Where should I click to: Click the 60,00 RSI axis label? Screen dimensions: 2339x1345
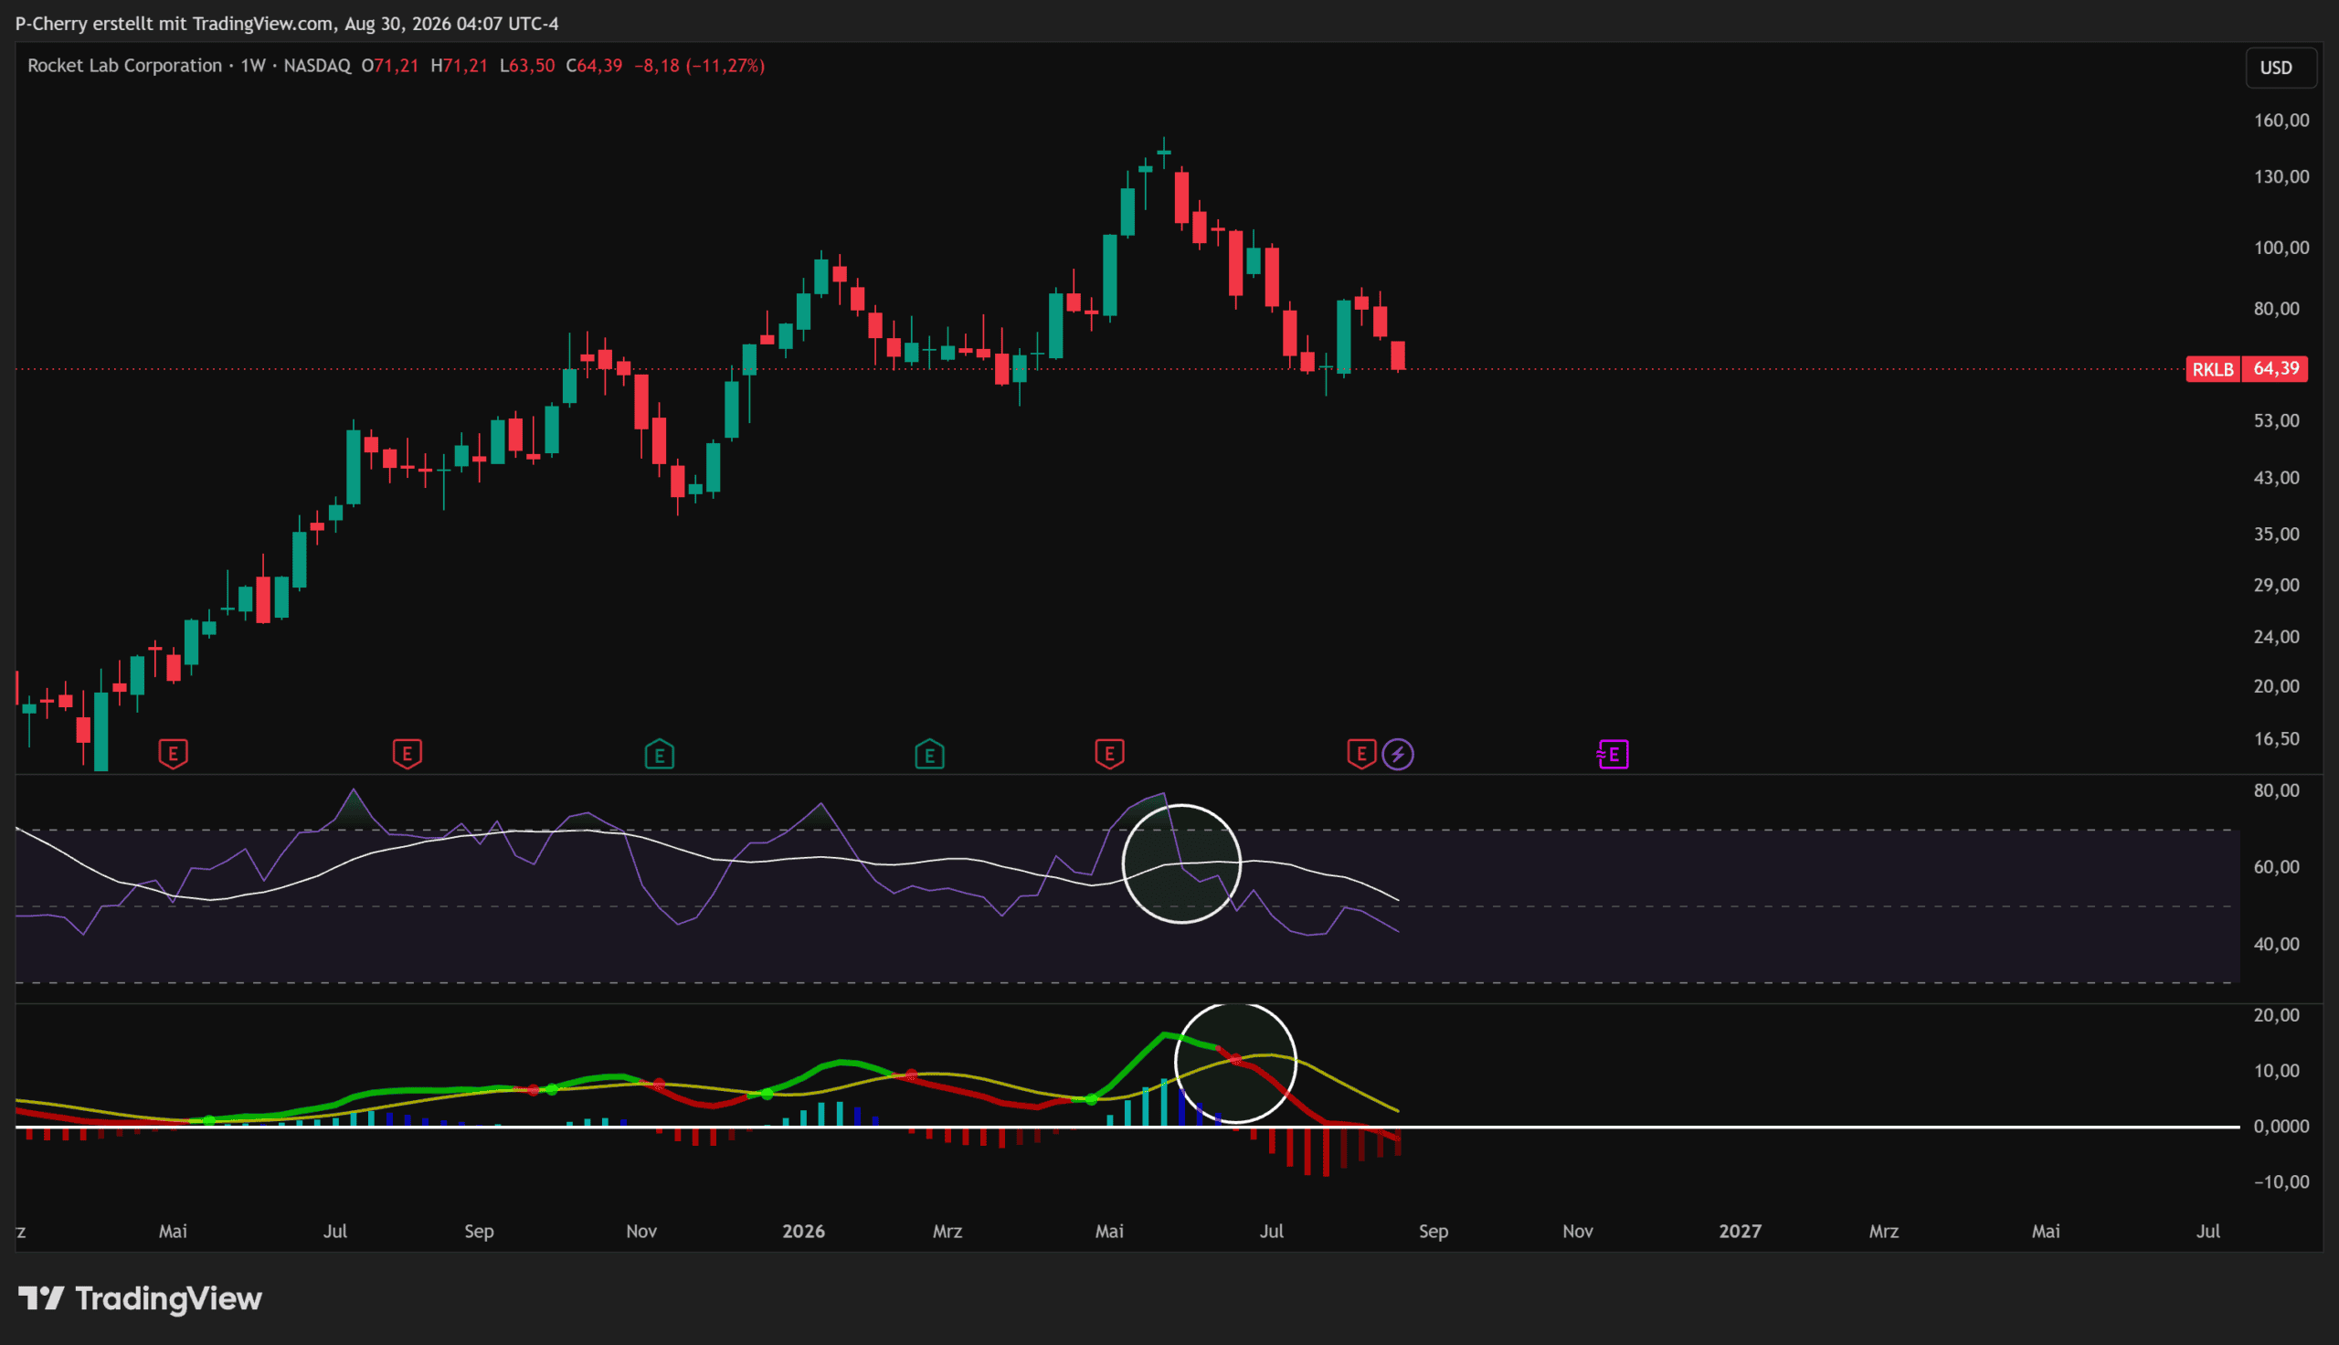pyautogui.click(x=2277, y=866)
